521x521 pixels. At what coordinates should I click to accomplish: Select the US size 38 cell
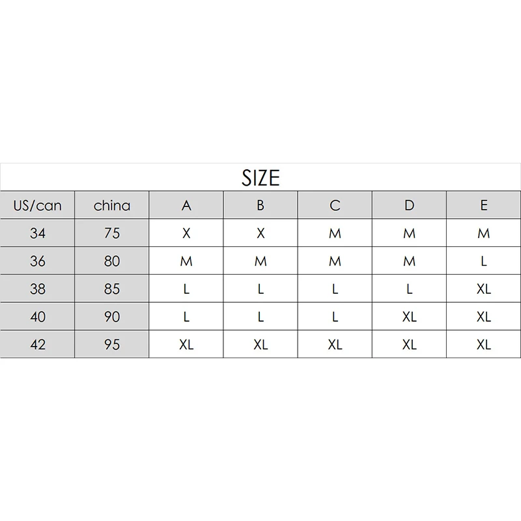[37, 289]
